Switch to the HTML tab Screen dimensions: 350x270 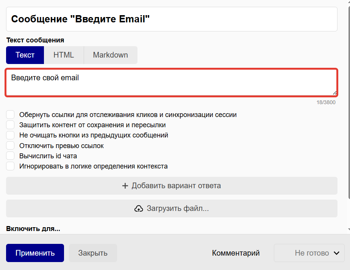64,55
